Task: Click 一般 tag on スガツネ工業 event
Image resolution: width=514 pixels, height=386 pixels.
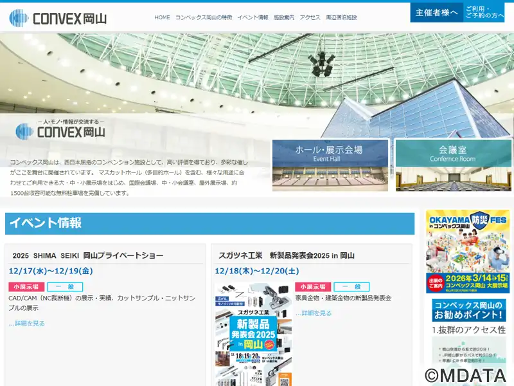Action: (x=351, y=287)
